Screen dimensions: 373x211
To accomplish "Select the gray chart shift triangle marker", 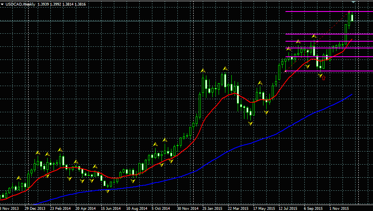I will coord(353,2).
